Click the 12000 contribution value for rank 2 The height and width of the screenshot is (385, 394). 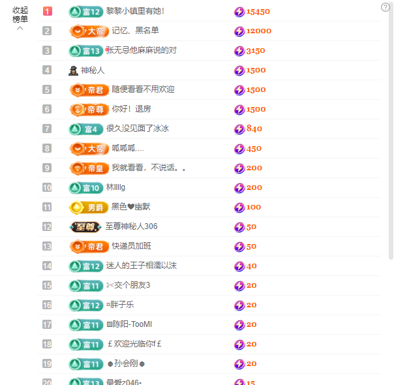258,31
